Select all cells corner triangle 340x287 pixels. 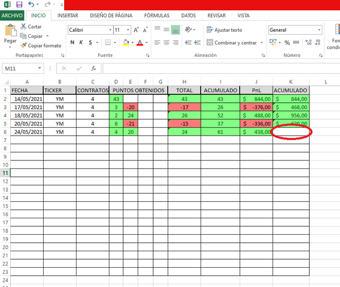pyautogui.click(x=7, y=82)
